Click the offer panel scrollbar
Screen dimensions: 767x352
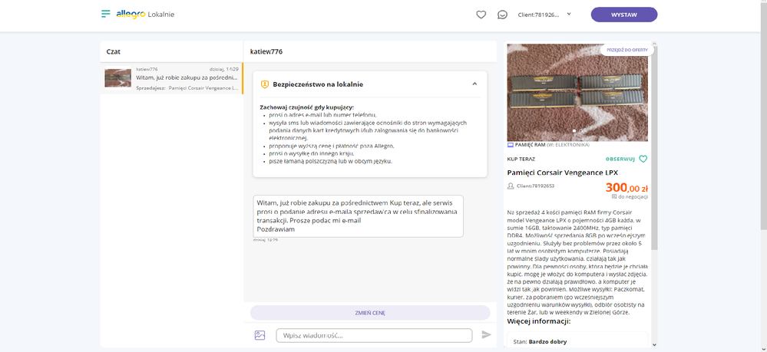click(654, 146)
